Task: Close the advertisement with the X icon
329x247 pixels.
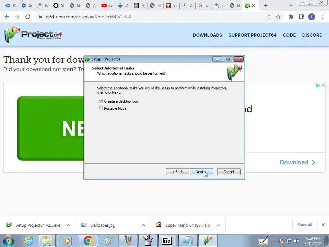Action: [323, 85]
